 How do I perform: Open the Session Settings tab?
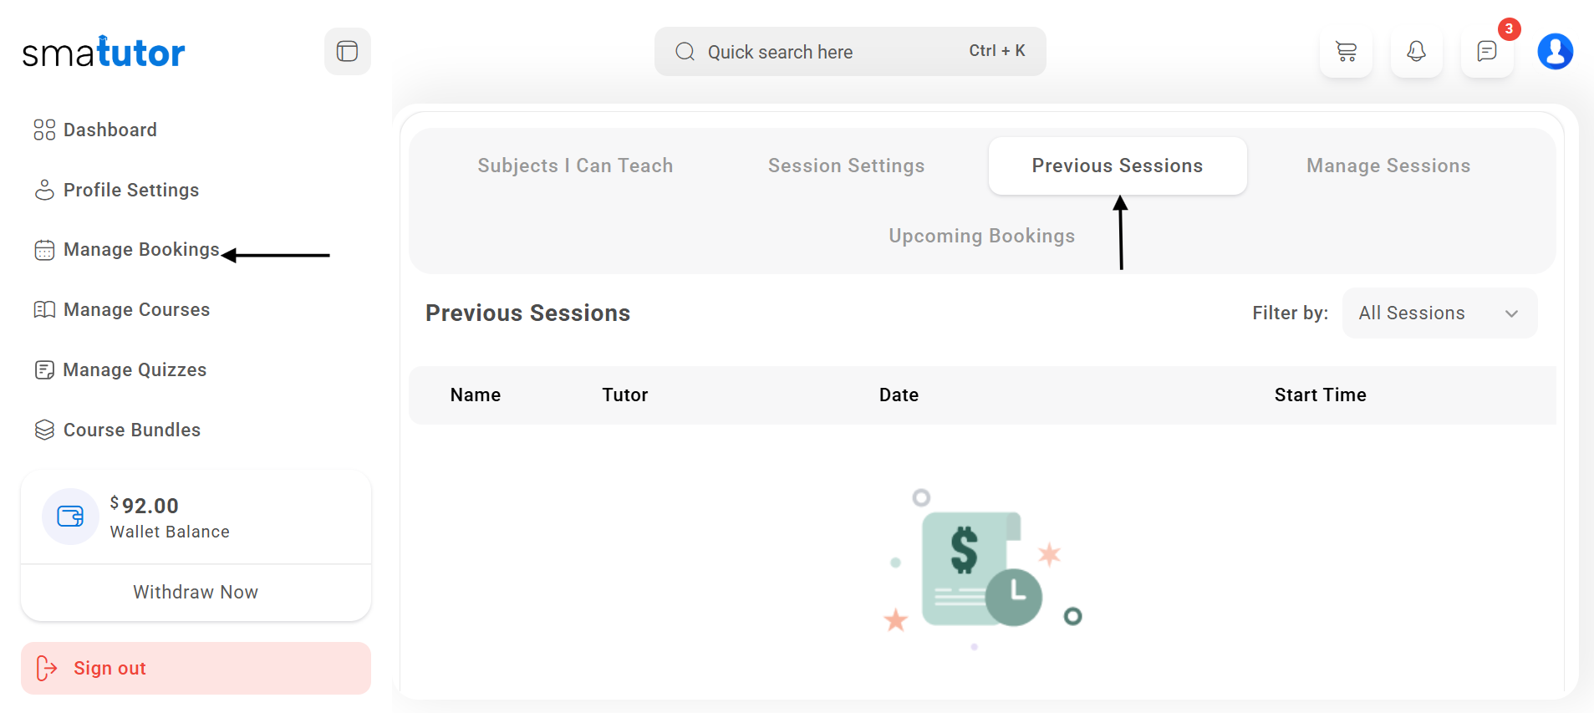coord(846,166)
